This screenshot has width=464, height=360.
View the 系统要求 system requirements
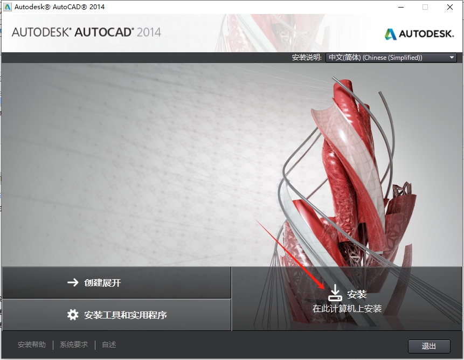pyautogui.click(x=73, y=344)
